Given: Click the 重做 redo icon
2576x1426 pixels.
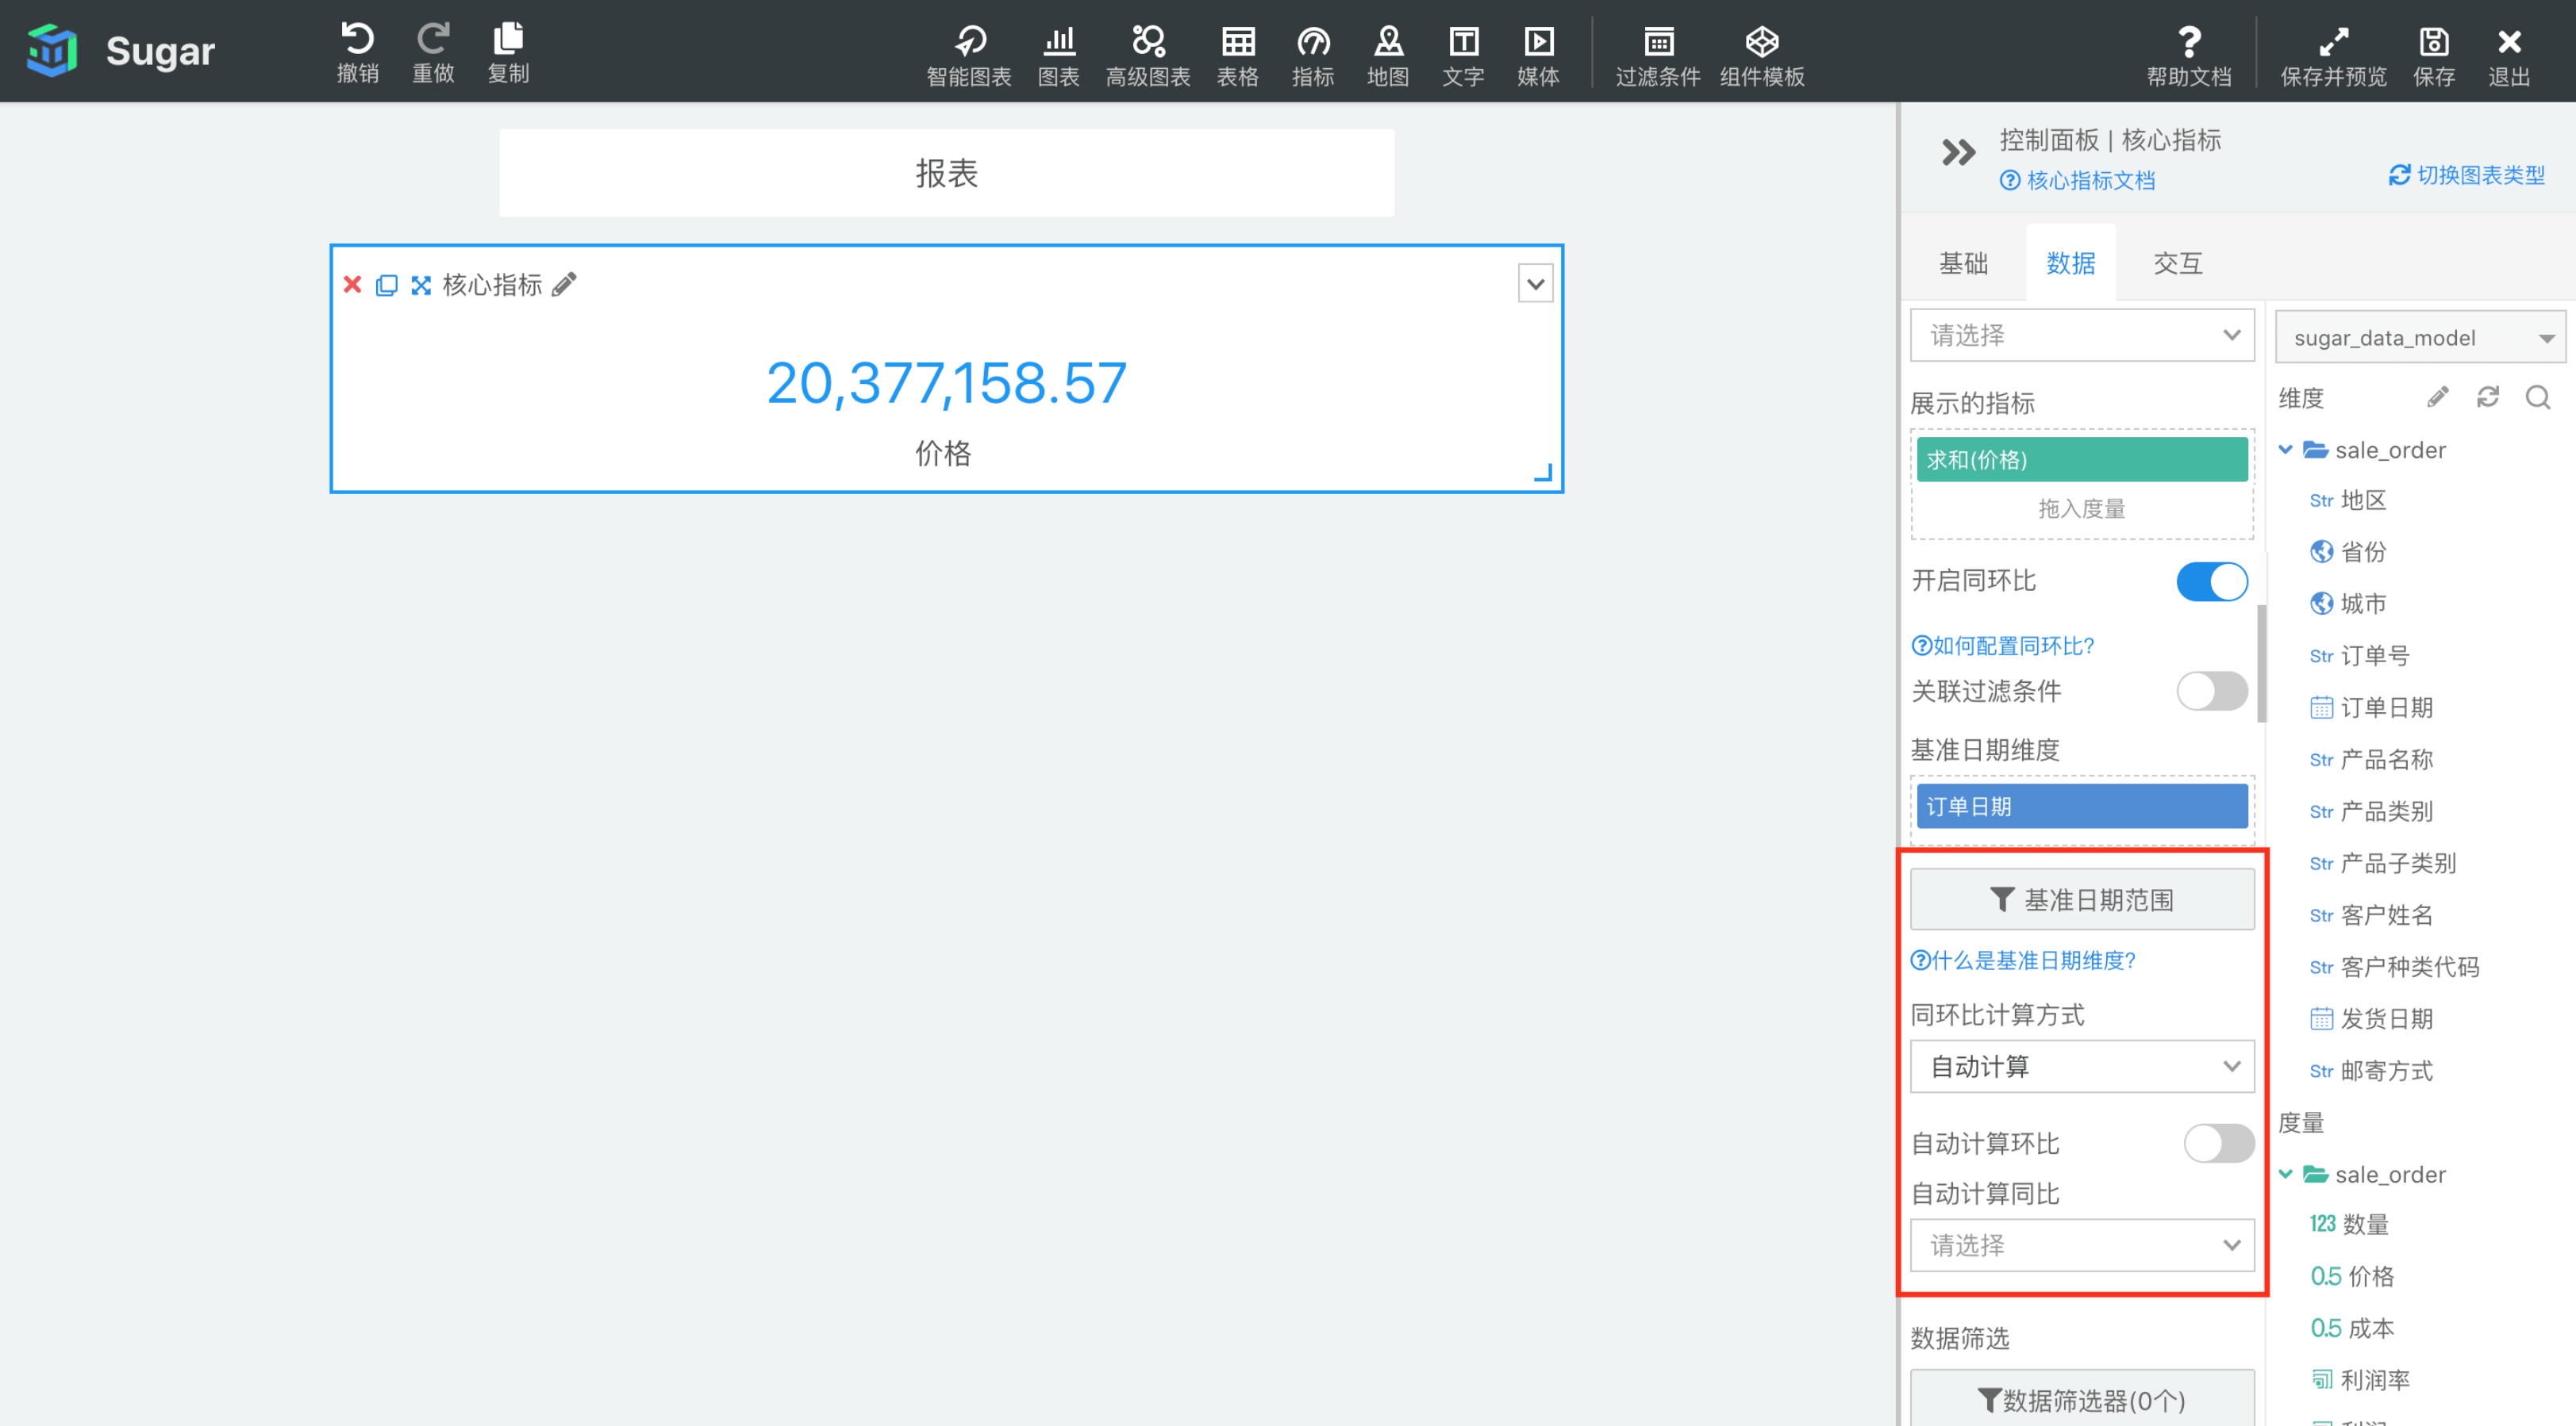Looking at the screenshot, I should pyautogui.click(x=433, y=40).
